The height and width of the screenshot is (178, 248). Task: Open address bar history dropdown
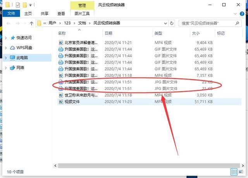click(x=165, y=23)
